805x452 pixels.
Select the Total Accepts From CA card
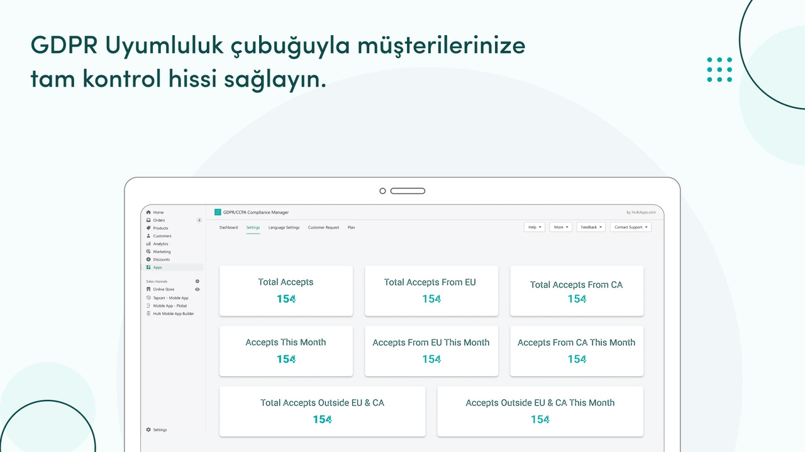tap(577, 291)
